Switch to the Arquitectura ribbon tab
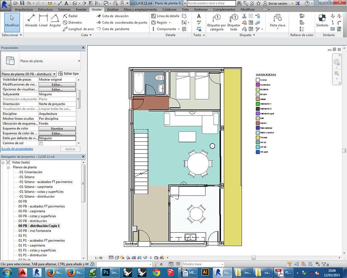The image size is (347, 278). coord(24,9)
